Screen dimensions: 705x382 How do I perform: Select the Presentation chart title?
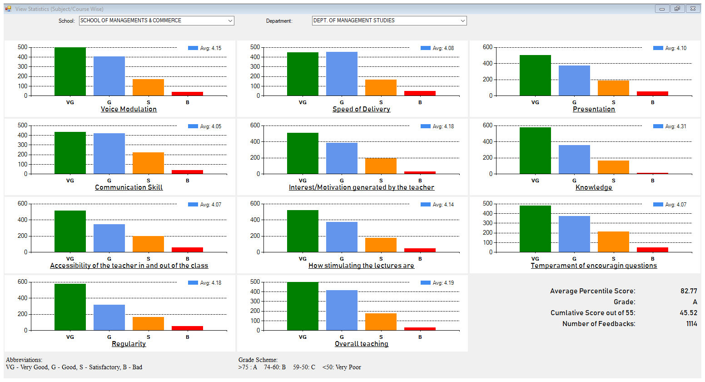click(594, 109)
